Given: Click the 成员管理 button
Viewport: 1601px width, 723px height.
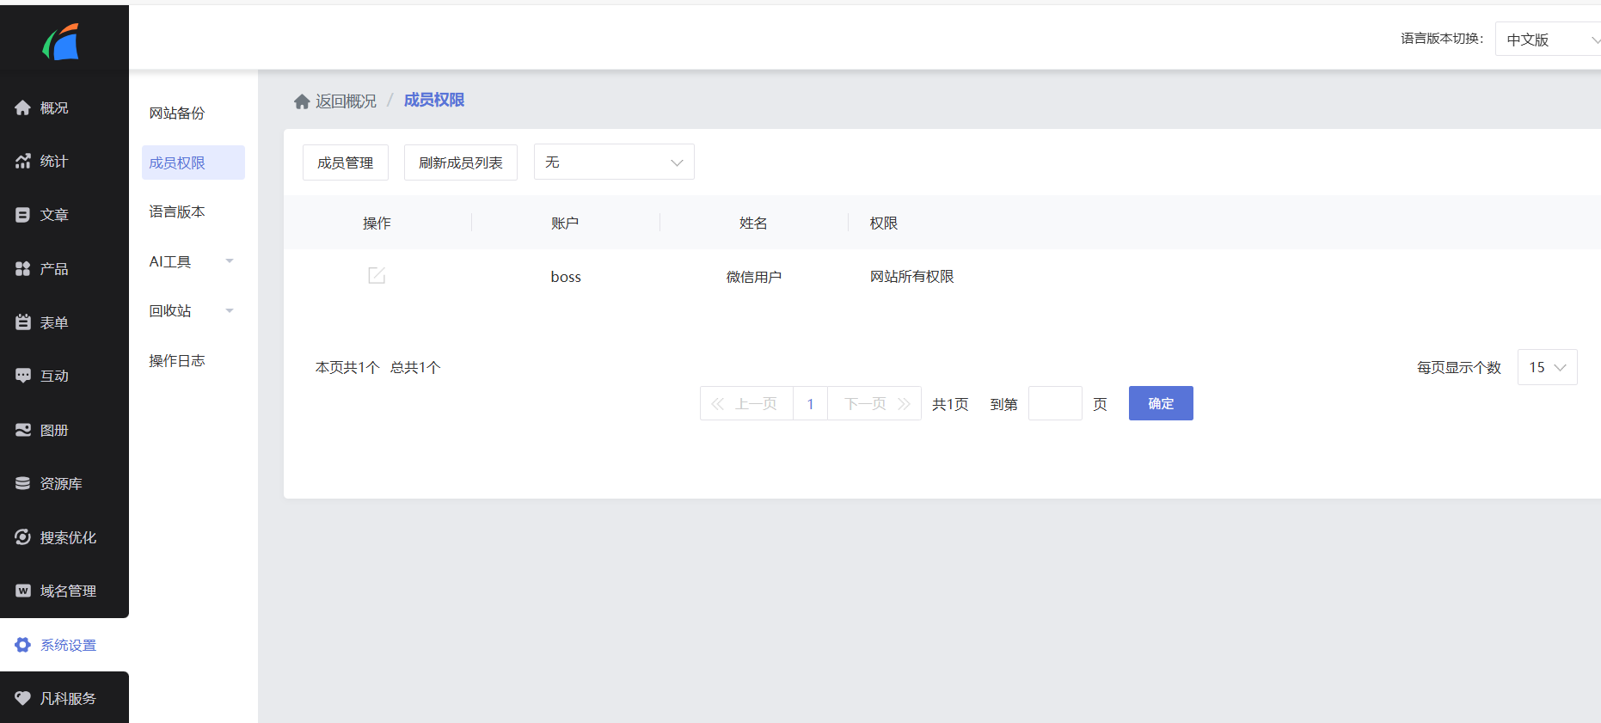Looking at the screenshot, I should coord(345,162).
